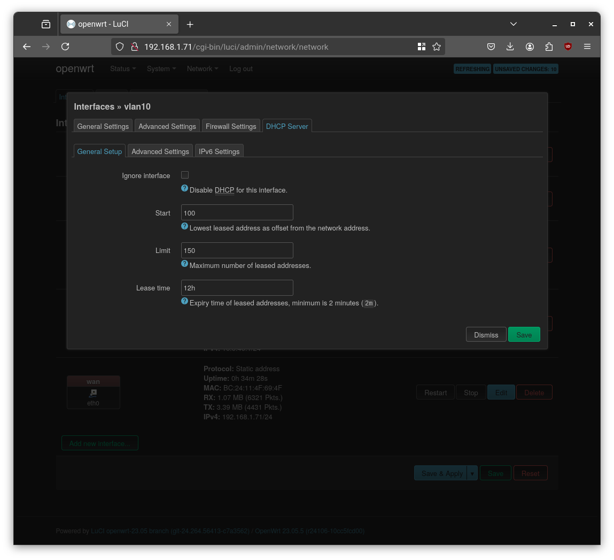
Task: Open the Network dropdown menu
Action: pos(202,68)
